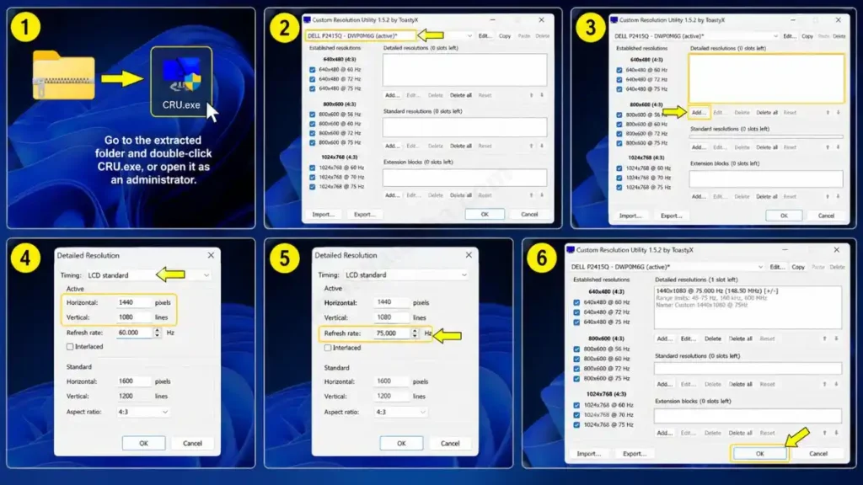Viewport: 863px width, 485px height.
Task: Click detailed resolutions up arrow in step 6 window
Action: click(x=824, y=338)
